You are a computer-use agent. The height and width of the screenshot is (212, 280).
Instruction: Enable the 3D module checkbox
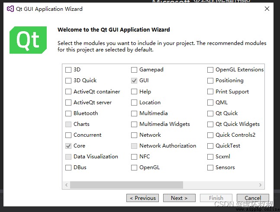(x=68, y=70)
